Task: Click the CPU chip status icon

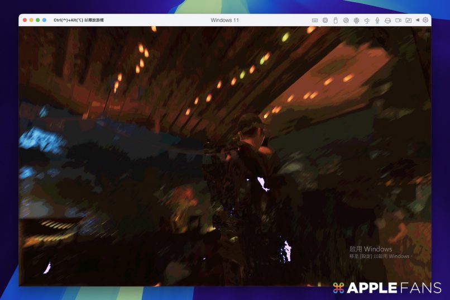Action: (325, 20)
